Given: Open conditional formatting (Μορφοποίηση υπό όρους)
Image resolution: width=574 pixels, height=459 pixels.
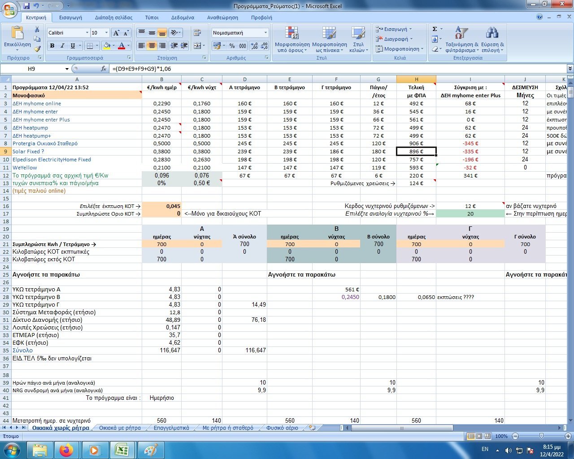Looking at the screenshot, I should (292, 39).
